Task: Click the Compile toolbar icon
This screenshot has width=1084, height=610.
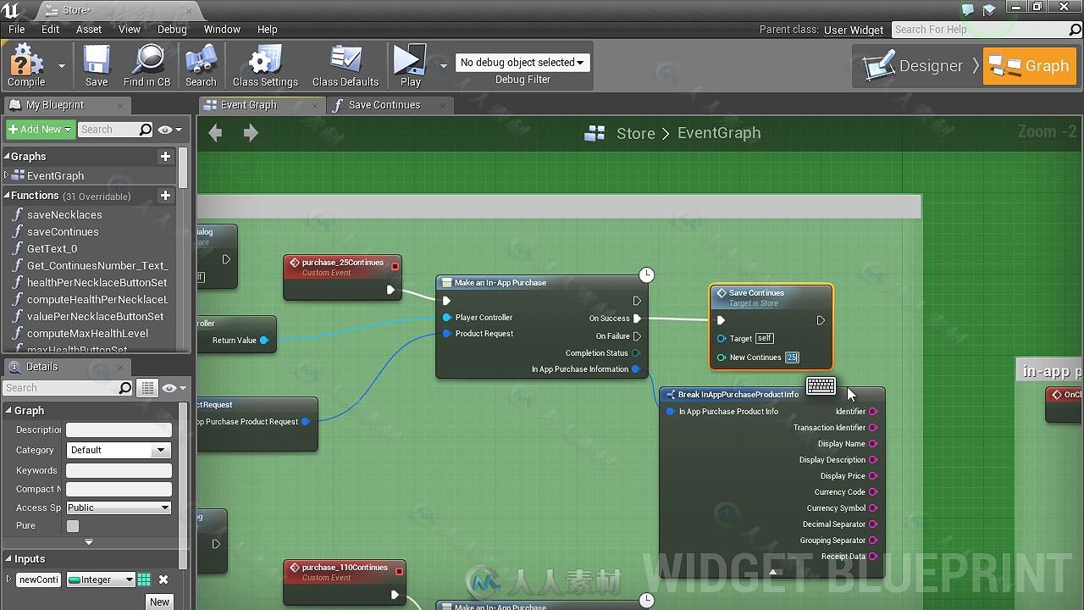Action: [25, 65]
